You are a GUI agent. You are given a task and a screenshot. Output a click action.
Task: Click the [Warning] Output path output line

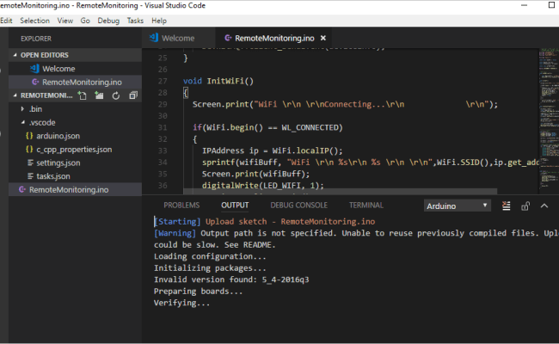357,233
